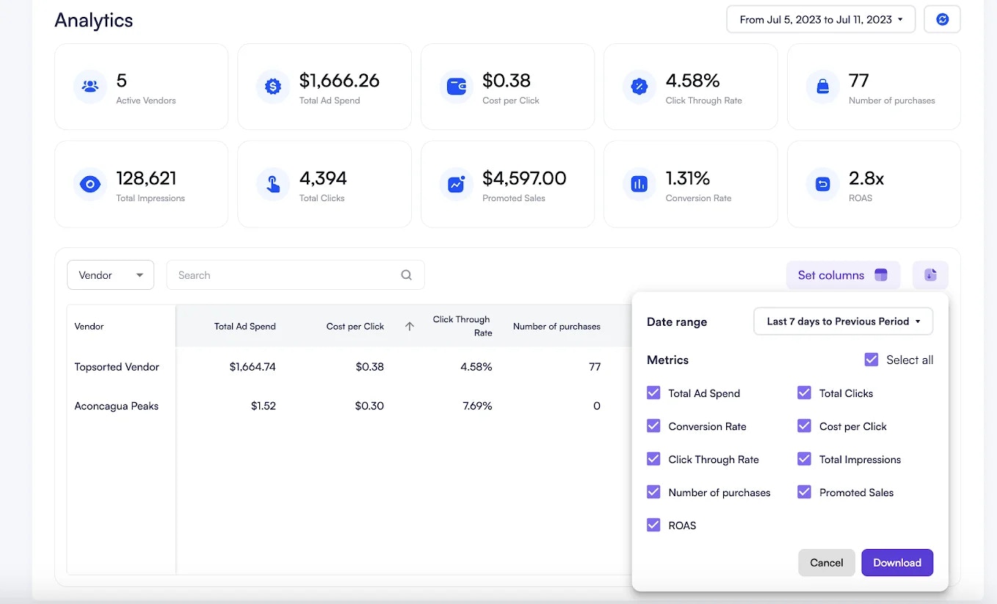Click the Promoted Sales chart icon
Screen dimensions: 997x604
(456, 184)
